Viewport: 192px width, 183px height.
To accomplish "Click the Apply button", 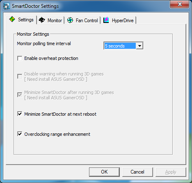I will point(171,172).
